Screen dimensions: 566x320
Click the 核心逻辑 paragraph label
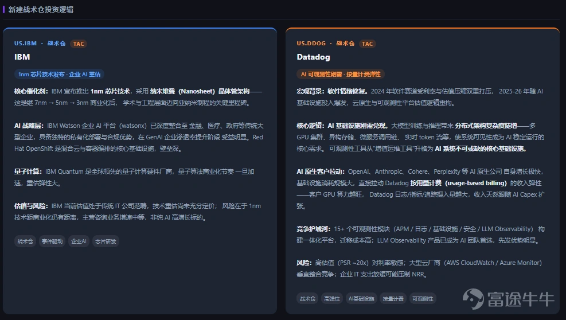coord(311,126)
